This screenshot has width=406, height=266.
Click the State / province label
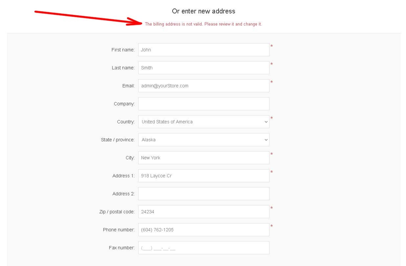point(118,140)
